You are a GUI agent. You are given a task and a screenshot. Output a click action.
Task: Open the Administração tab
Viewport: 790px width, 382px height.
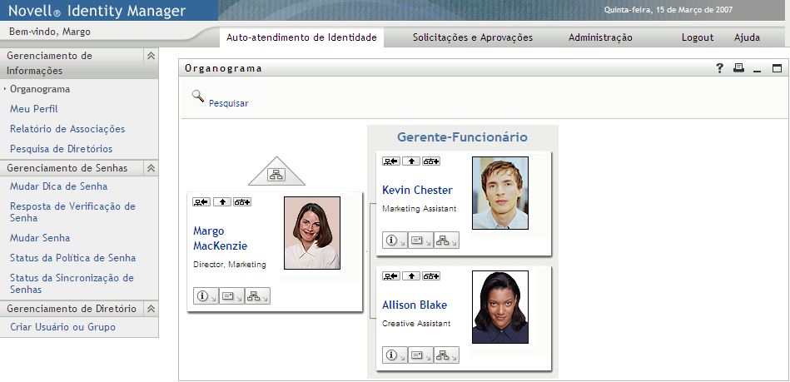tap(600, 37)
